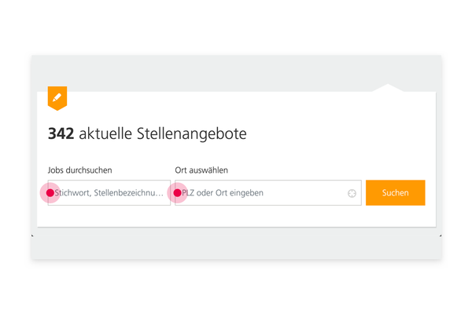Use the crosshair locate-me icon in location field

pyautogui.click(x=352, y=193)
